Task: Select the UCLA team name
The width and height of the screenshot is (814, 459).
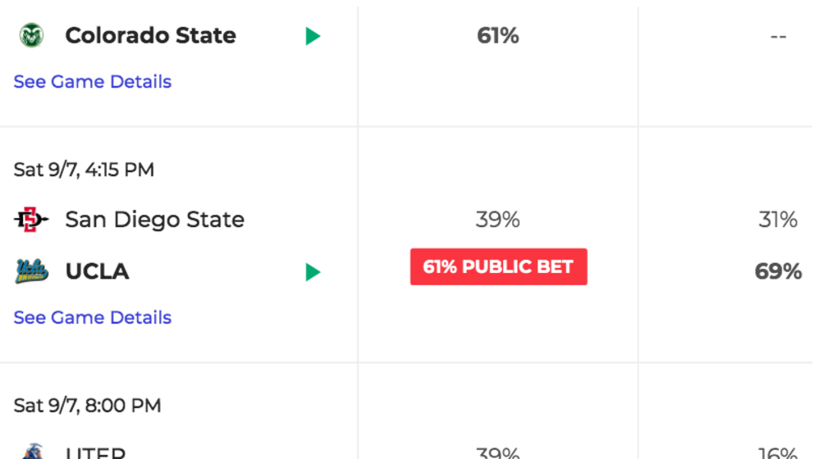Action: (x=97, y=272)
